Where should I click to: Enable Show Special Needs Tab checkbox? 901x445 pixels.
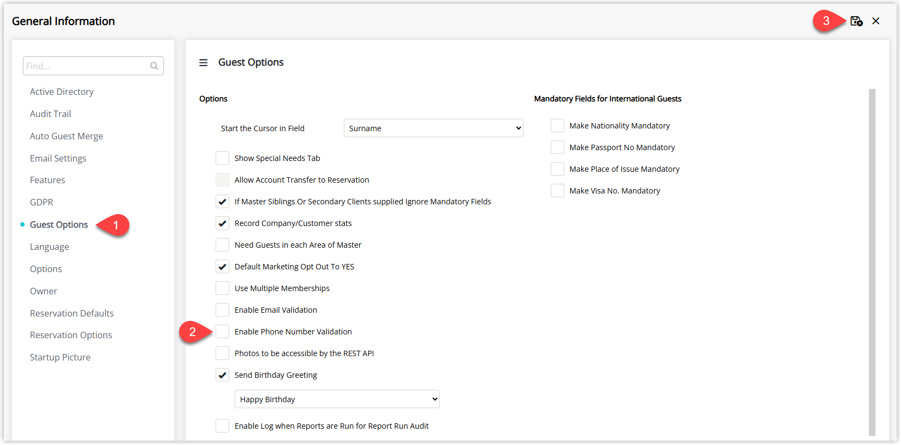pos(222,158)
